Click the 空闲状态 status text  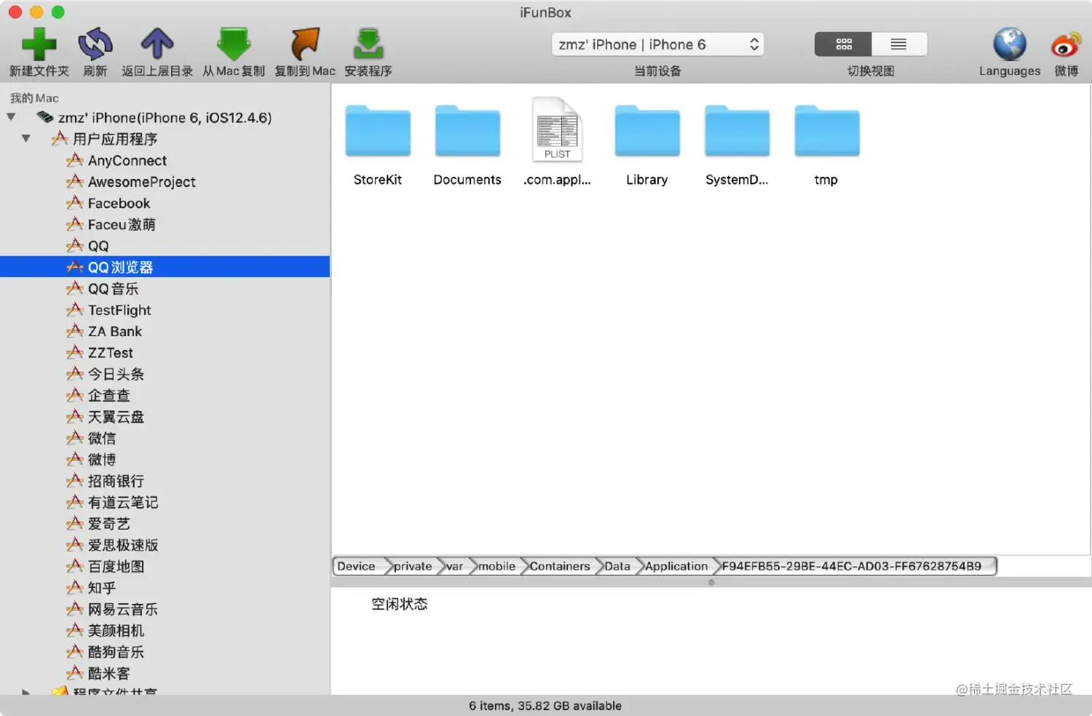(400, 604)
